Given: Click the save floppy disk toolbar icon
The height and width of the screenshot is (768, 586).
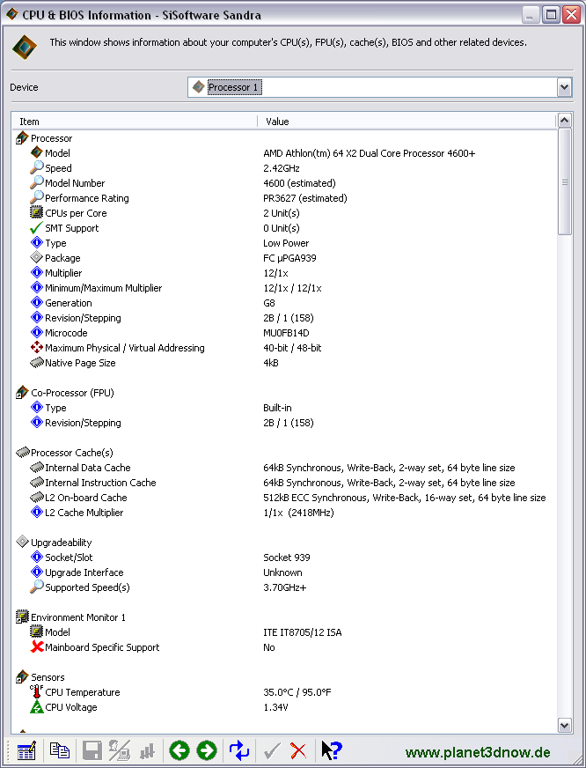Looking at the screenshot, I should click(92, 750).
